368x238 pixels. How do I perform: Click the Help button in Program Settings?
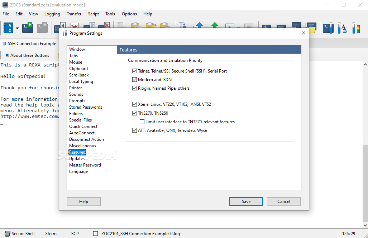(x=83, y=202)
